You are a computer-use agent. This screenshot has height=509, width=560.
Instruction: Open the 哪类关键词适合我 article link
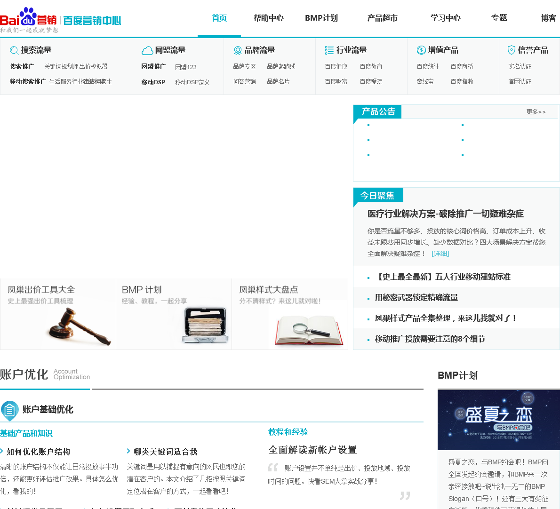click(165, 452)
